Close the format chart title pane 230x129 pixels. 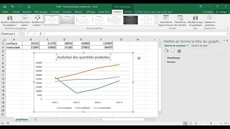coord(227,40)
